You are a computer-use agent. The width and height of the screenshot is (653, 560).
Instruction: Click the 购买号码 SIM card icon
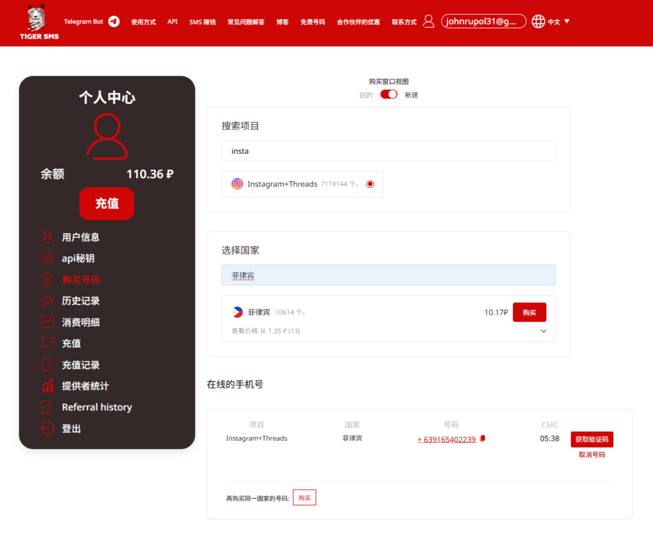point(48,279)
